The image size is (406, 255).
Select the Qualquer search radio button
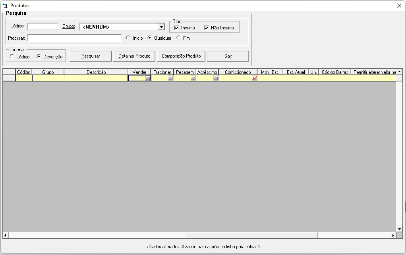150,38
